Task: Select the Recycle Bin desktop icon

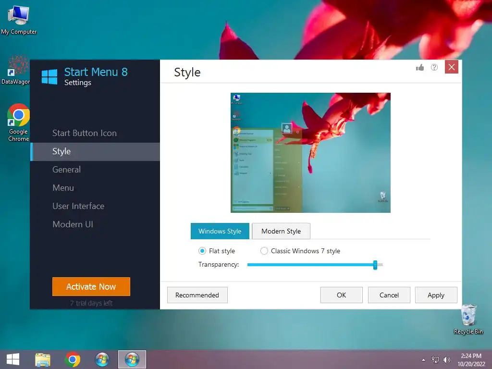Action: tap(468, 319)
